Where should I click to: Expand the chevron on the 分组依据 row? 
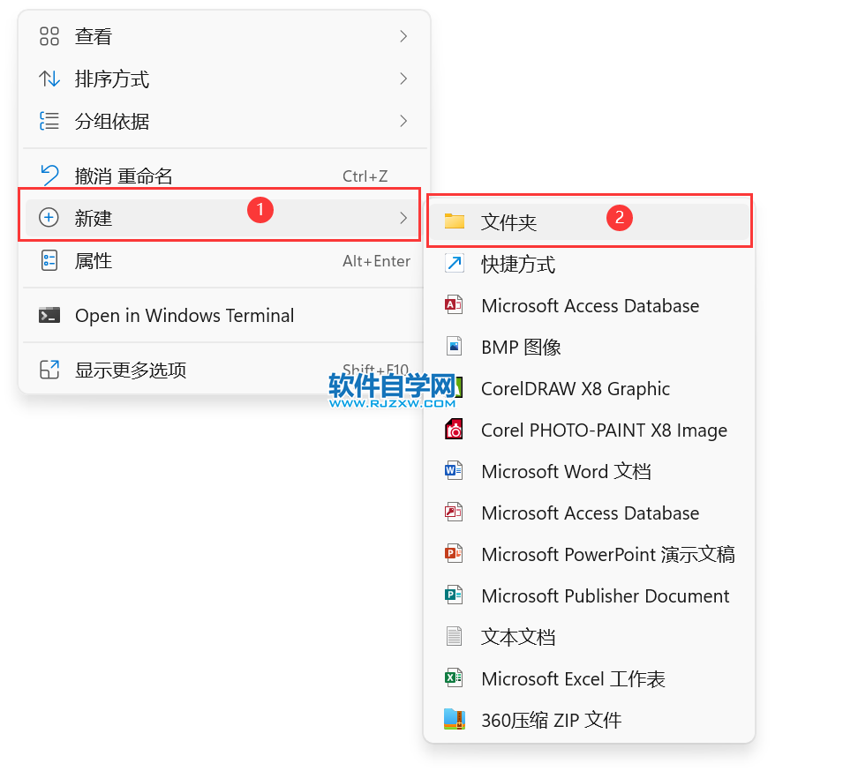(x=403, y=122)
